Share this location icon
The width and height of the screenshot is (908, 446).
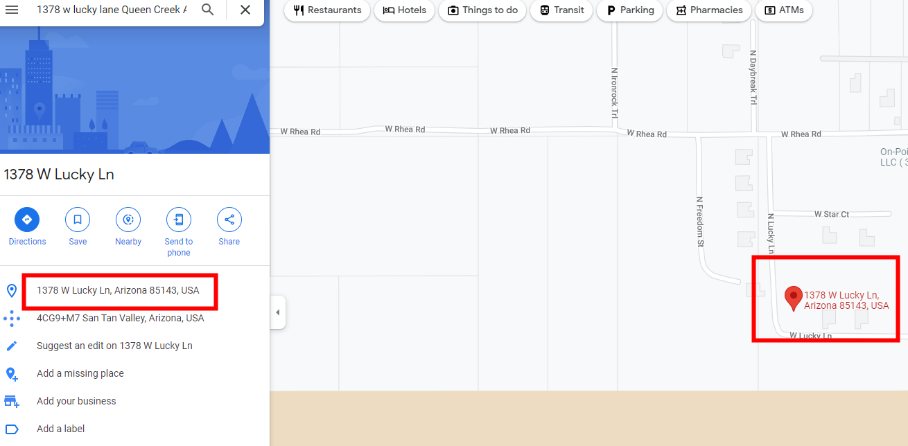click(229, 220)
